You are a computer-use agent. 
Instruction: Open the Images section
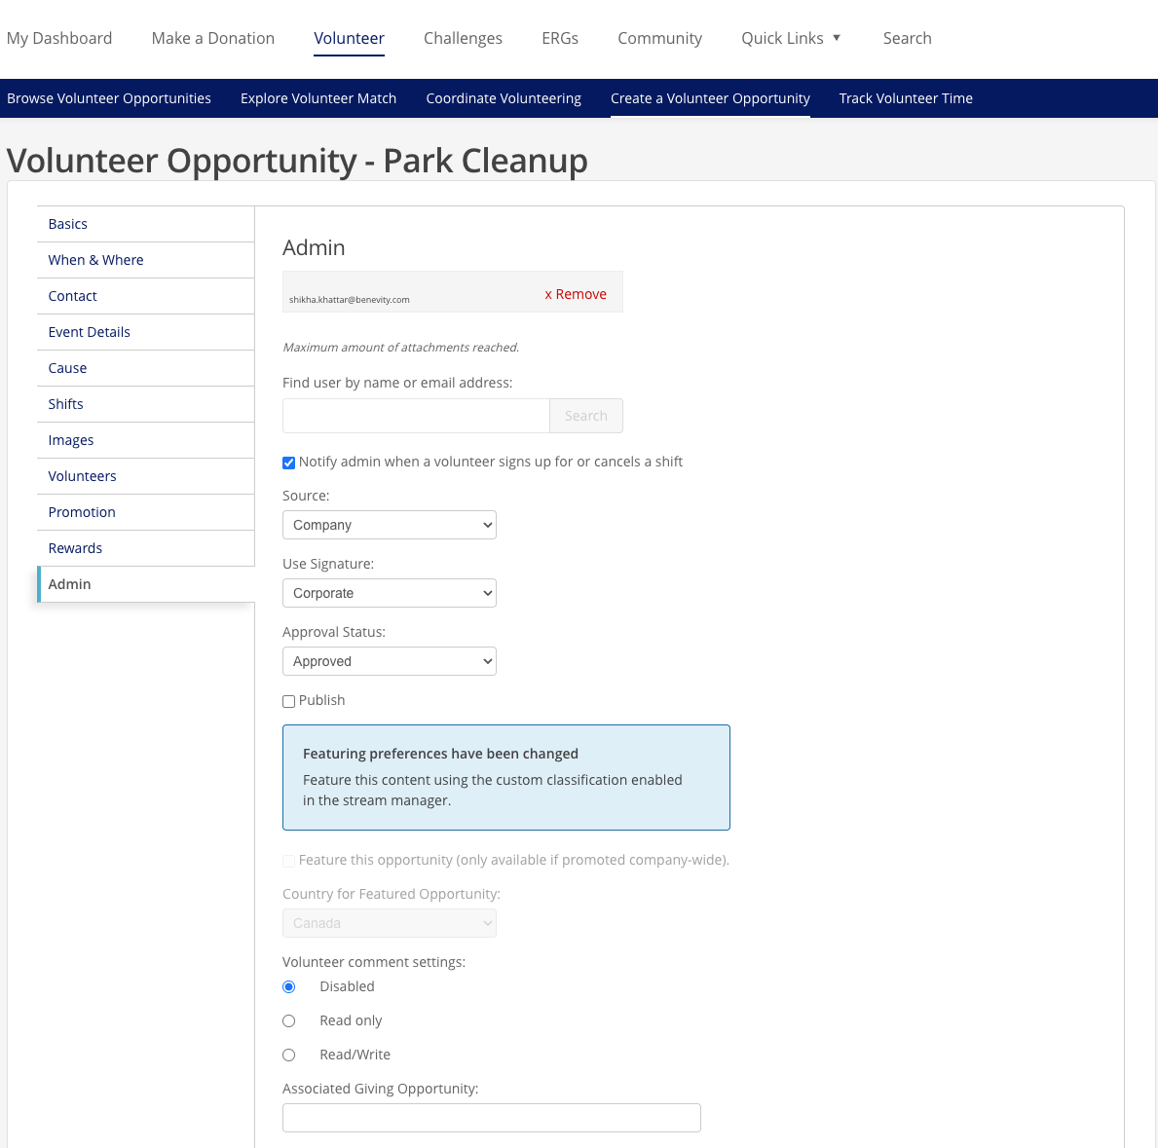pos(145,441)
